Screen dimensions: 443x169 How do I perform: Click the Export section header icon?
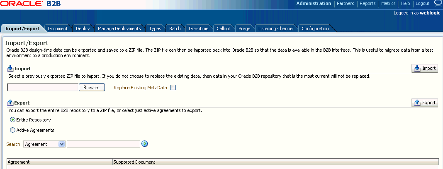(x=10, y=102)
